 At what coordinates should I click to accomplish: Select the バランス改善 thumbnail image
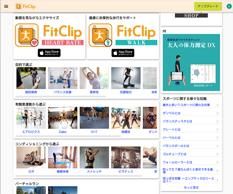(x=63, y=78)
